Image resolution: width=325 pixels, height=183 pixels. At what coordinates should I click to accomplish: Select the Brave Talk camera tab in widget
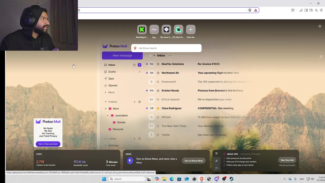[x=216, y=168]
